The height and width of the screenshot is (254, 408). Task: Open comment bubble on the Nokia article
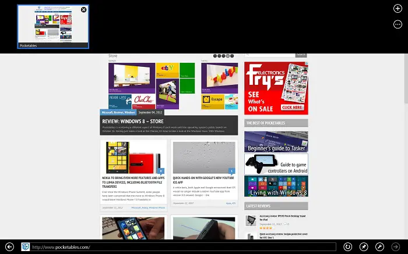pos(161,171)
